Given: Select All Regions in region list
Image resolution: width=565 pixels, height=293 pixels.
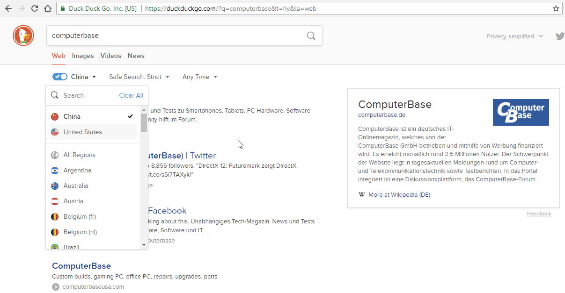Looking at the screenshot, I should [x=94, y=155].
